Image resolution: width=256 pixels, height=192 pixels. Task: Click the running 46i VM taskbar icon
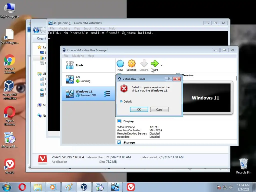point(115,187)
